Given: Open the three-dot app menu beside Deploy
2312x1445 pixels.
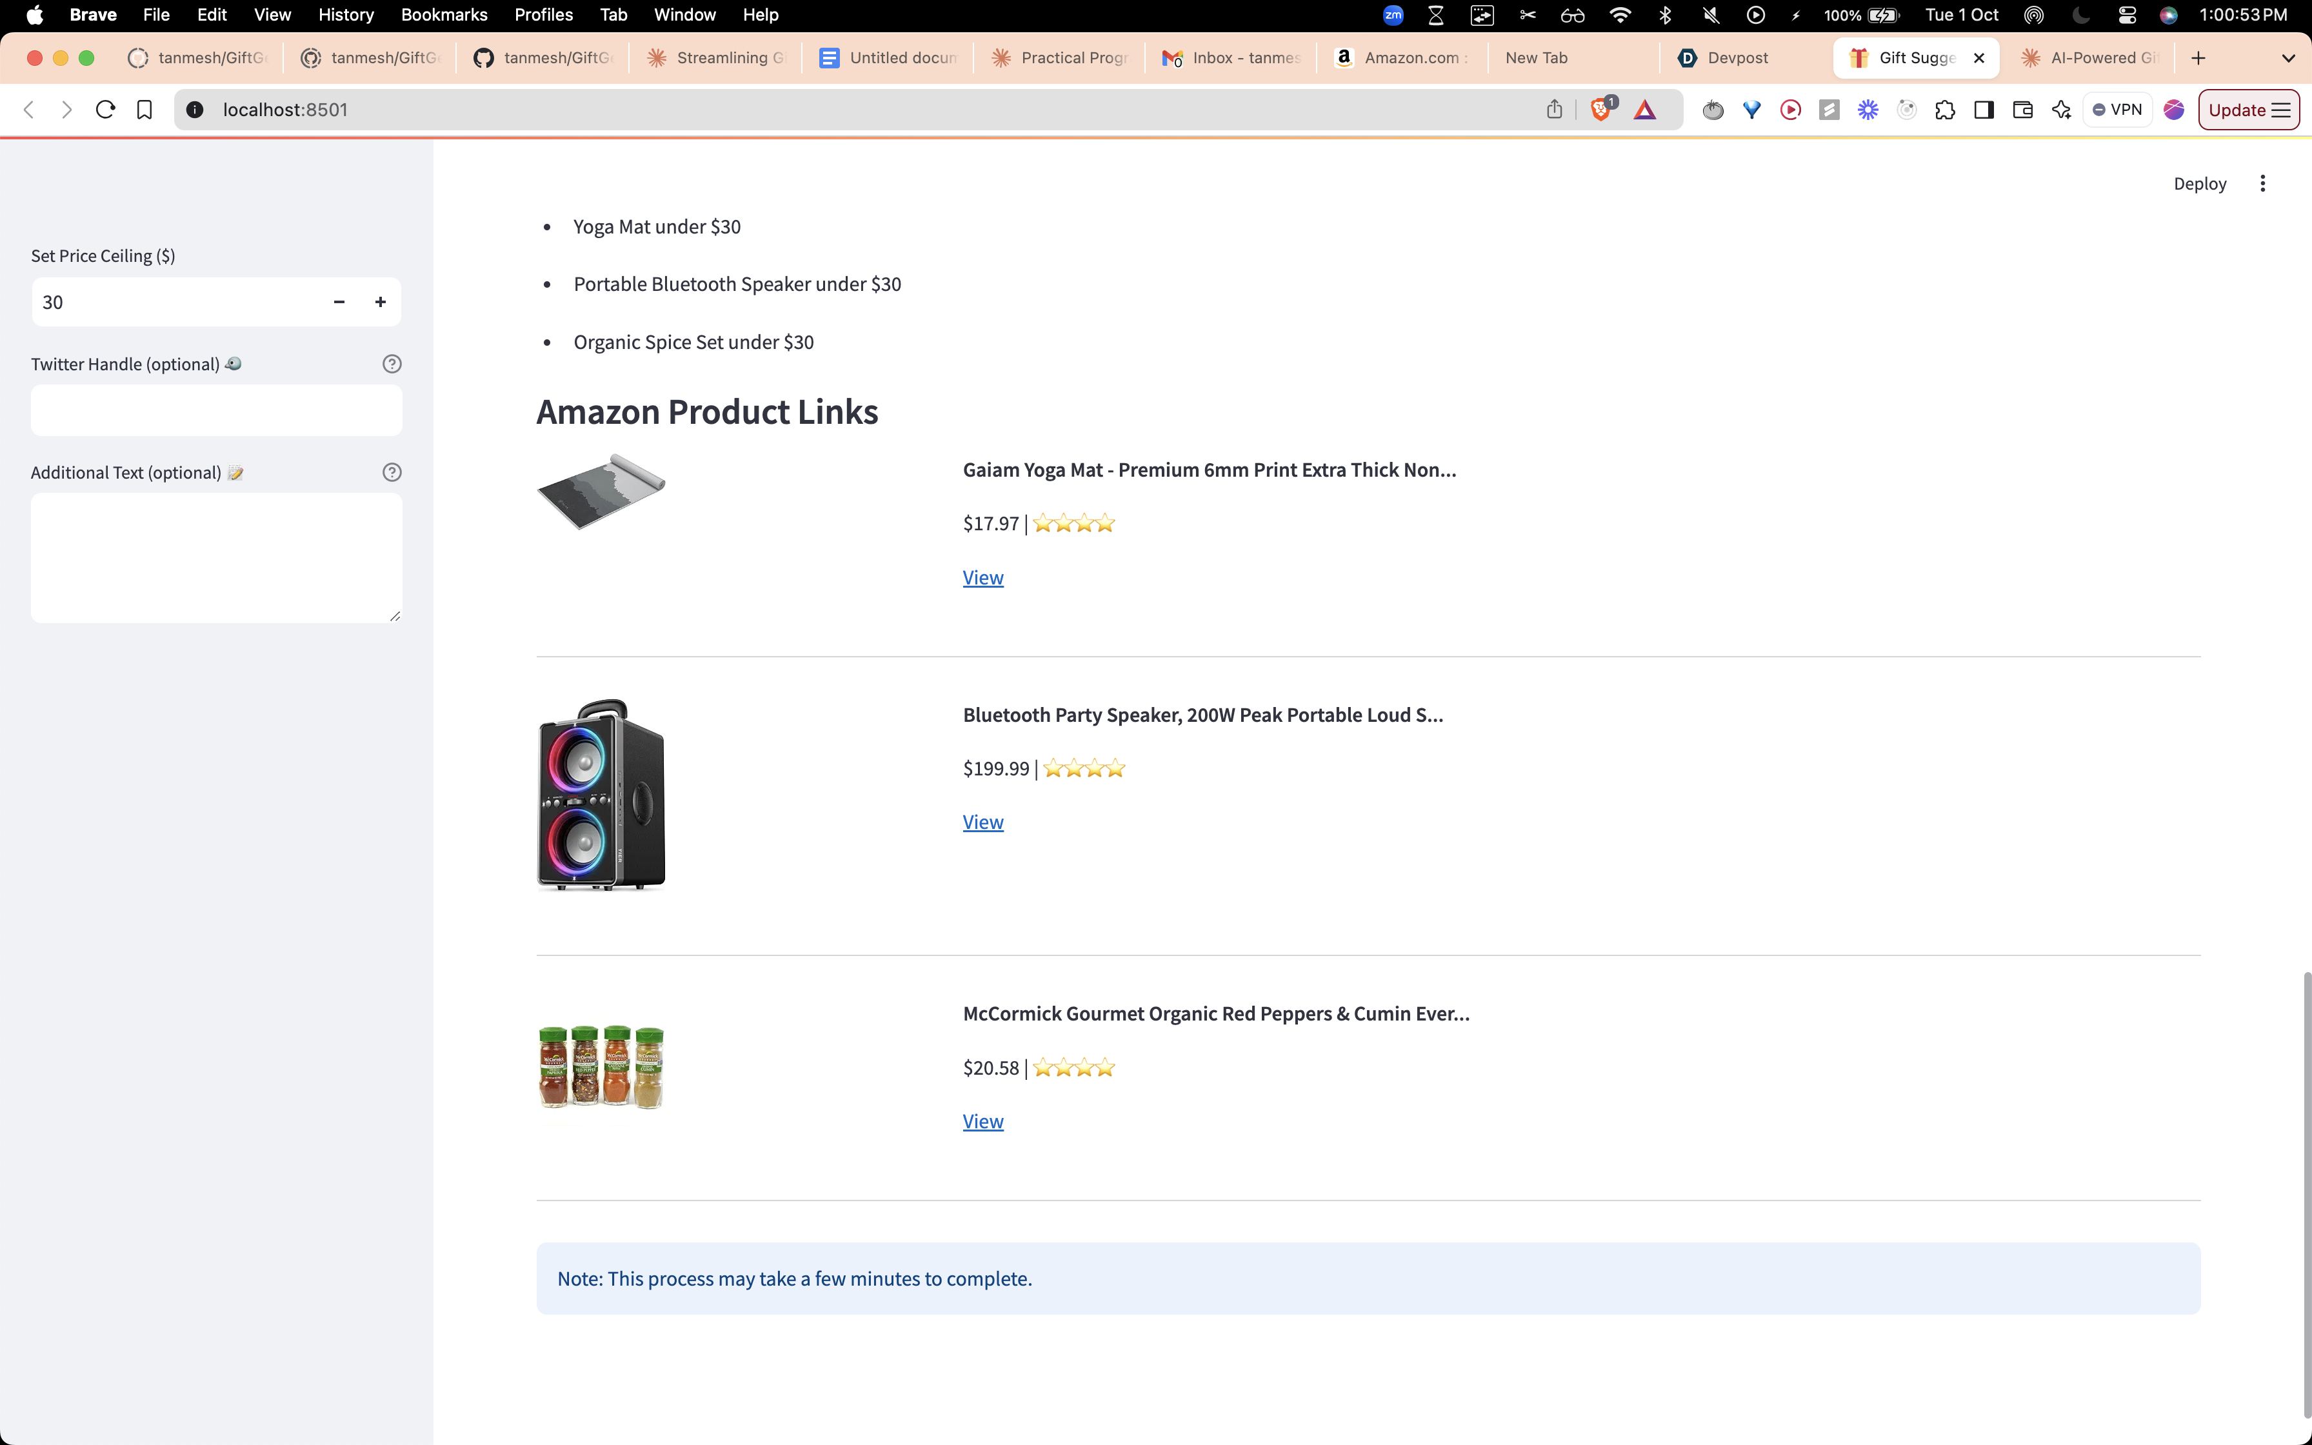Looking at the screenshot, I should tap(2262, 183).
